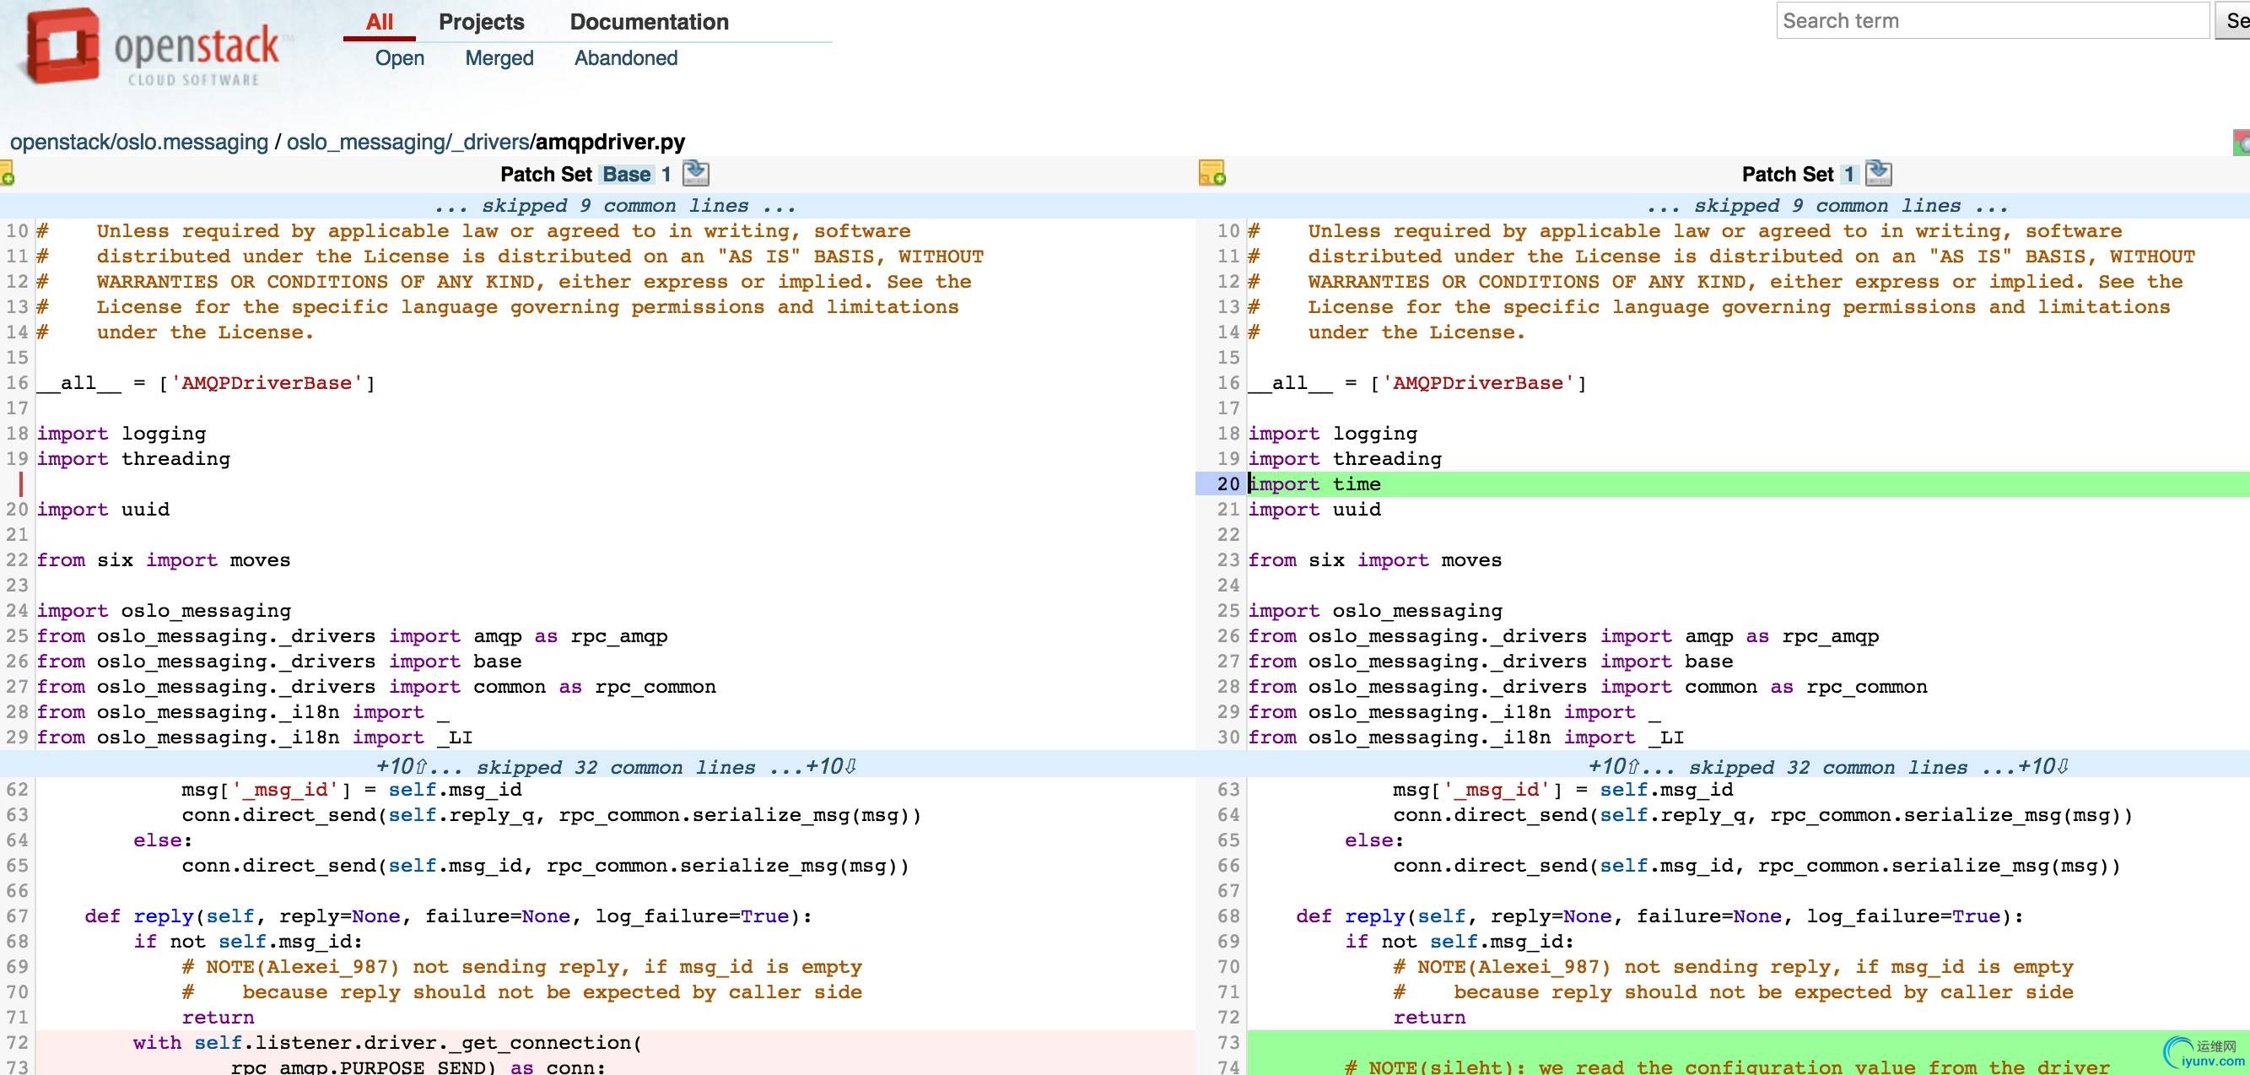Open the Documentation tab
2250x1075 pixels.
pos(649,22)
